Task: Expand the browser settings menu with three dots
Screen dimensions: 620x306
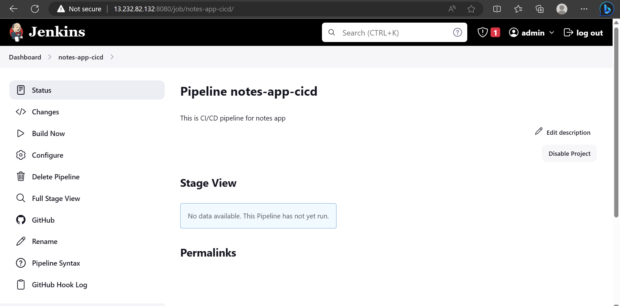Action: 584,9
